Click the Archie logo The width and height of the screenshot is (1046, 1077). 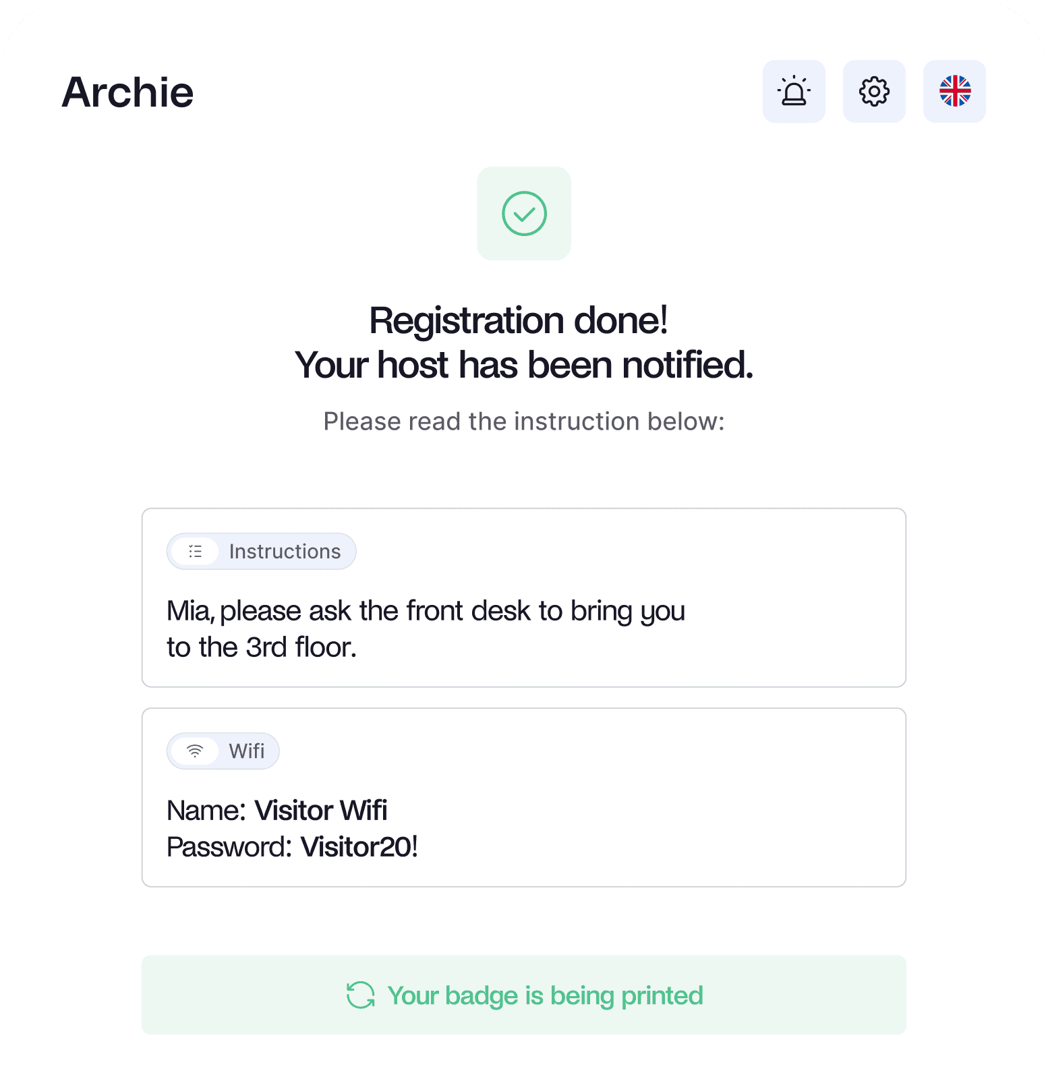127,92
